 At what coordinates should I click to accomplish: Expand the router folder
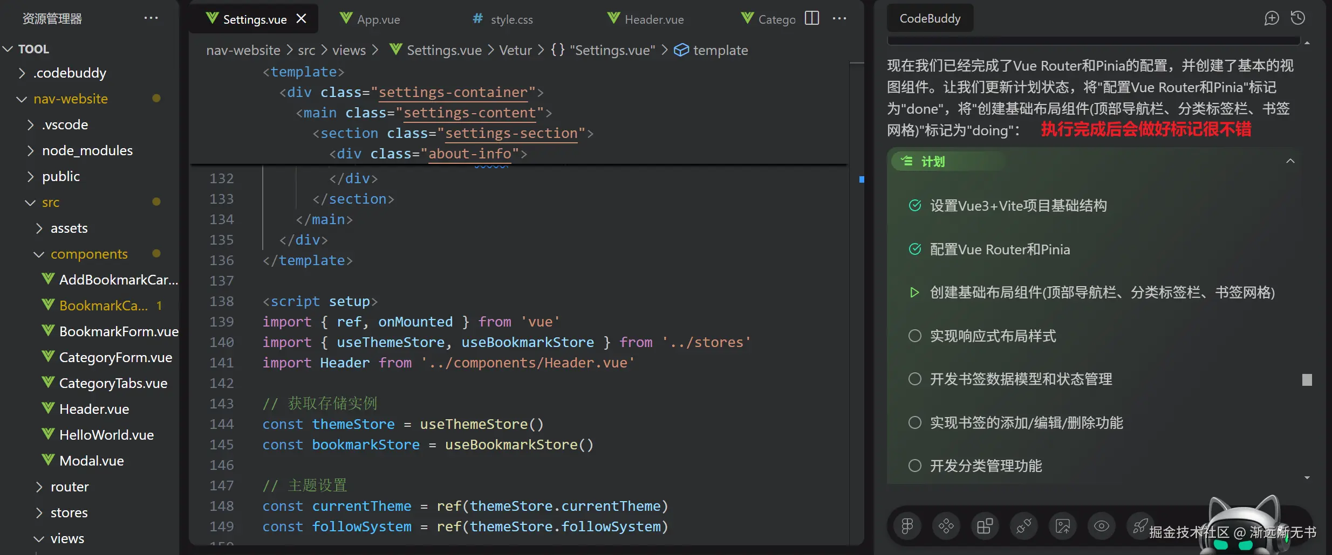(x=69, y=487)
